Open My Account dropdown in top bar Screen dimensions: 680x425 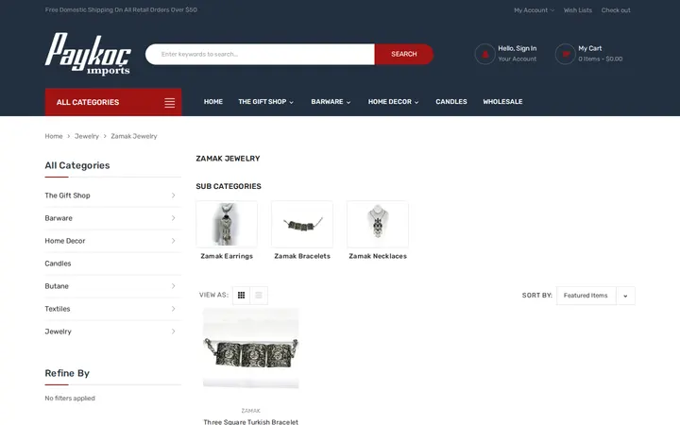coord(534,10)
